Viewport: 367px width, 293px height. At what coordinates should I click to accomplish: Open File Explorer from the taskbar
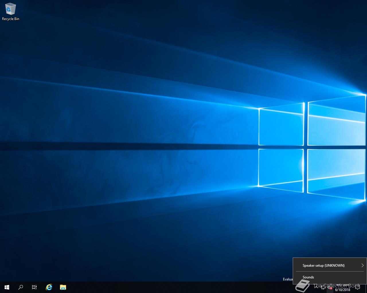(x=63, y=287)
